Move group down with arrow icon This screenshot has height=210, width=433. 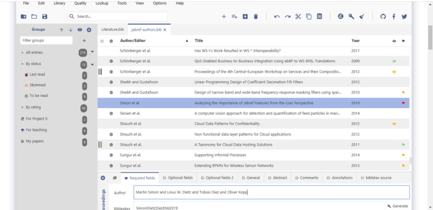point(71,30)
